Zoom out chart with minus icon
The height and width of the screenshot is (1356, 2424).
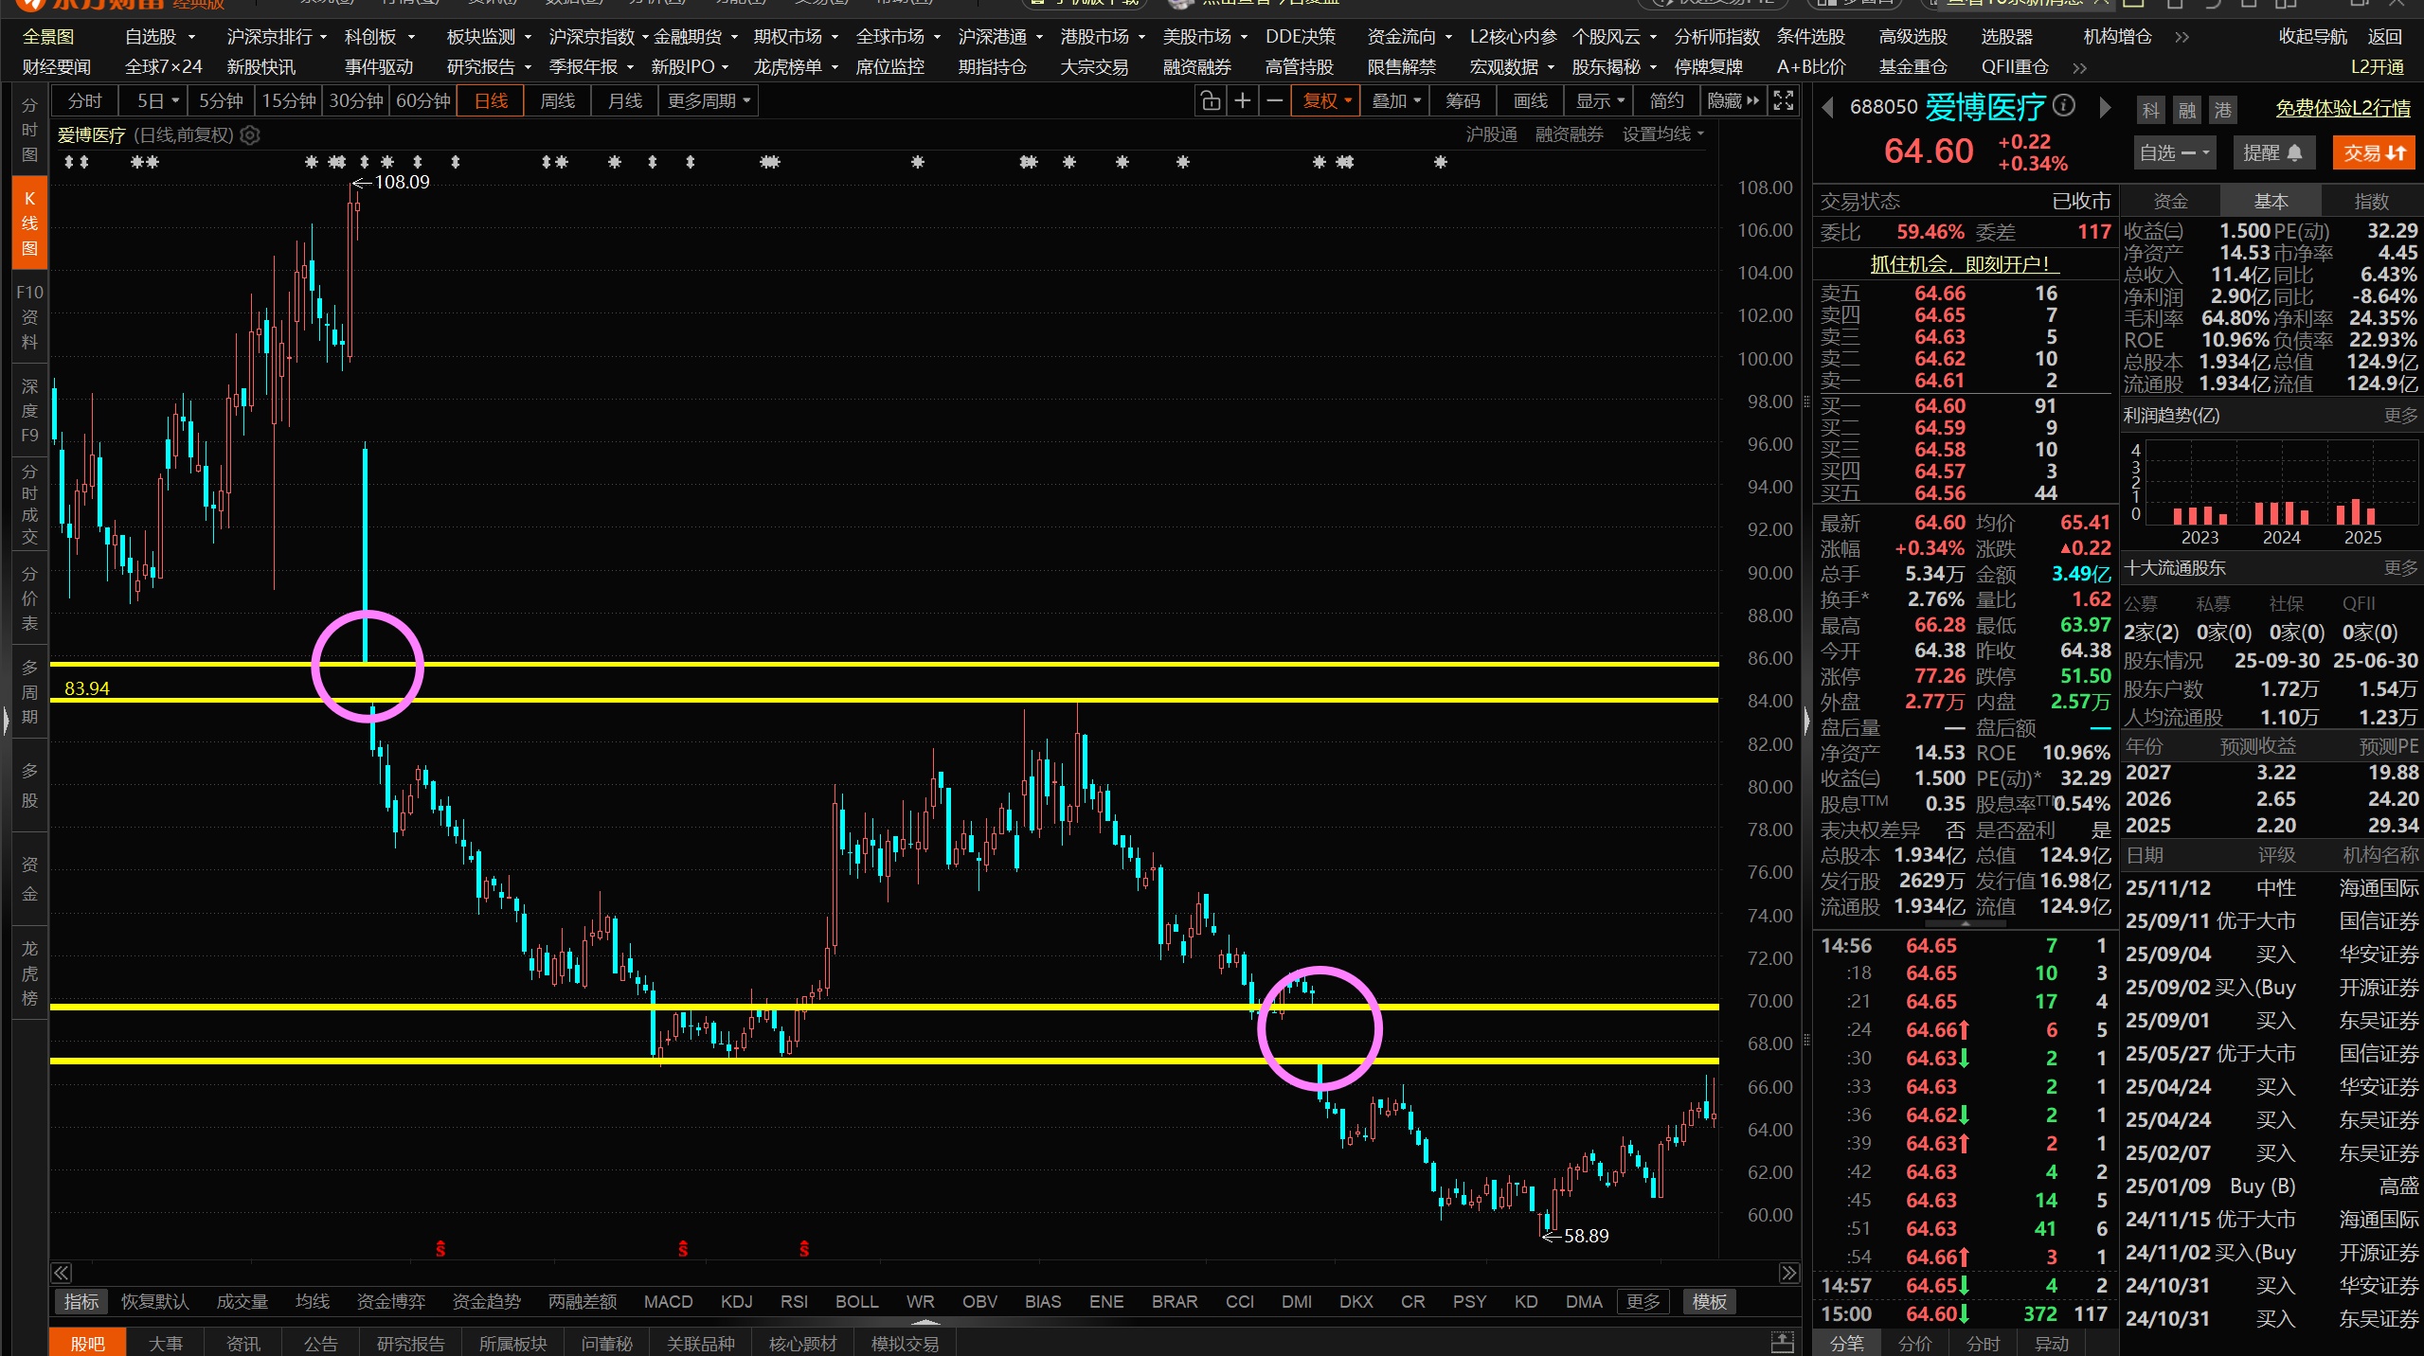pyautogui.click(x=1275, y=101)
